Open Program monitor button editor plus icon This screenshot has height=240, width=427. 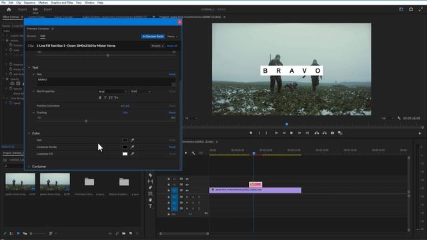coord(420,133)
